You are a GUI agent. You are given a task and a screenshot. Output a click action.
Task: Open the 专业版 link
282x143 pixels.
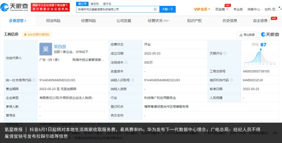pos(238,9)
